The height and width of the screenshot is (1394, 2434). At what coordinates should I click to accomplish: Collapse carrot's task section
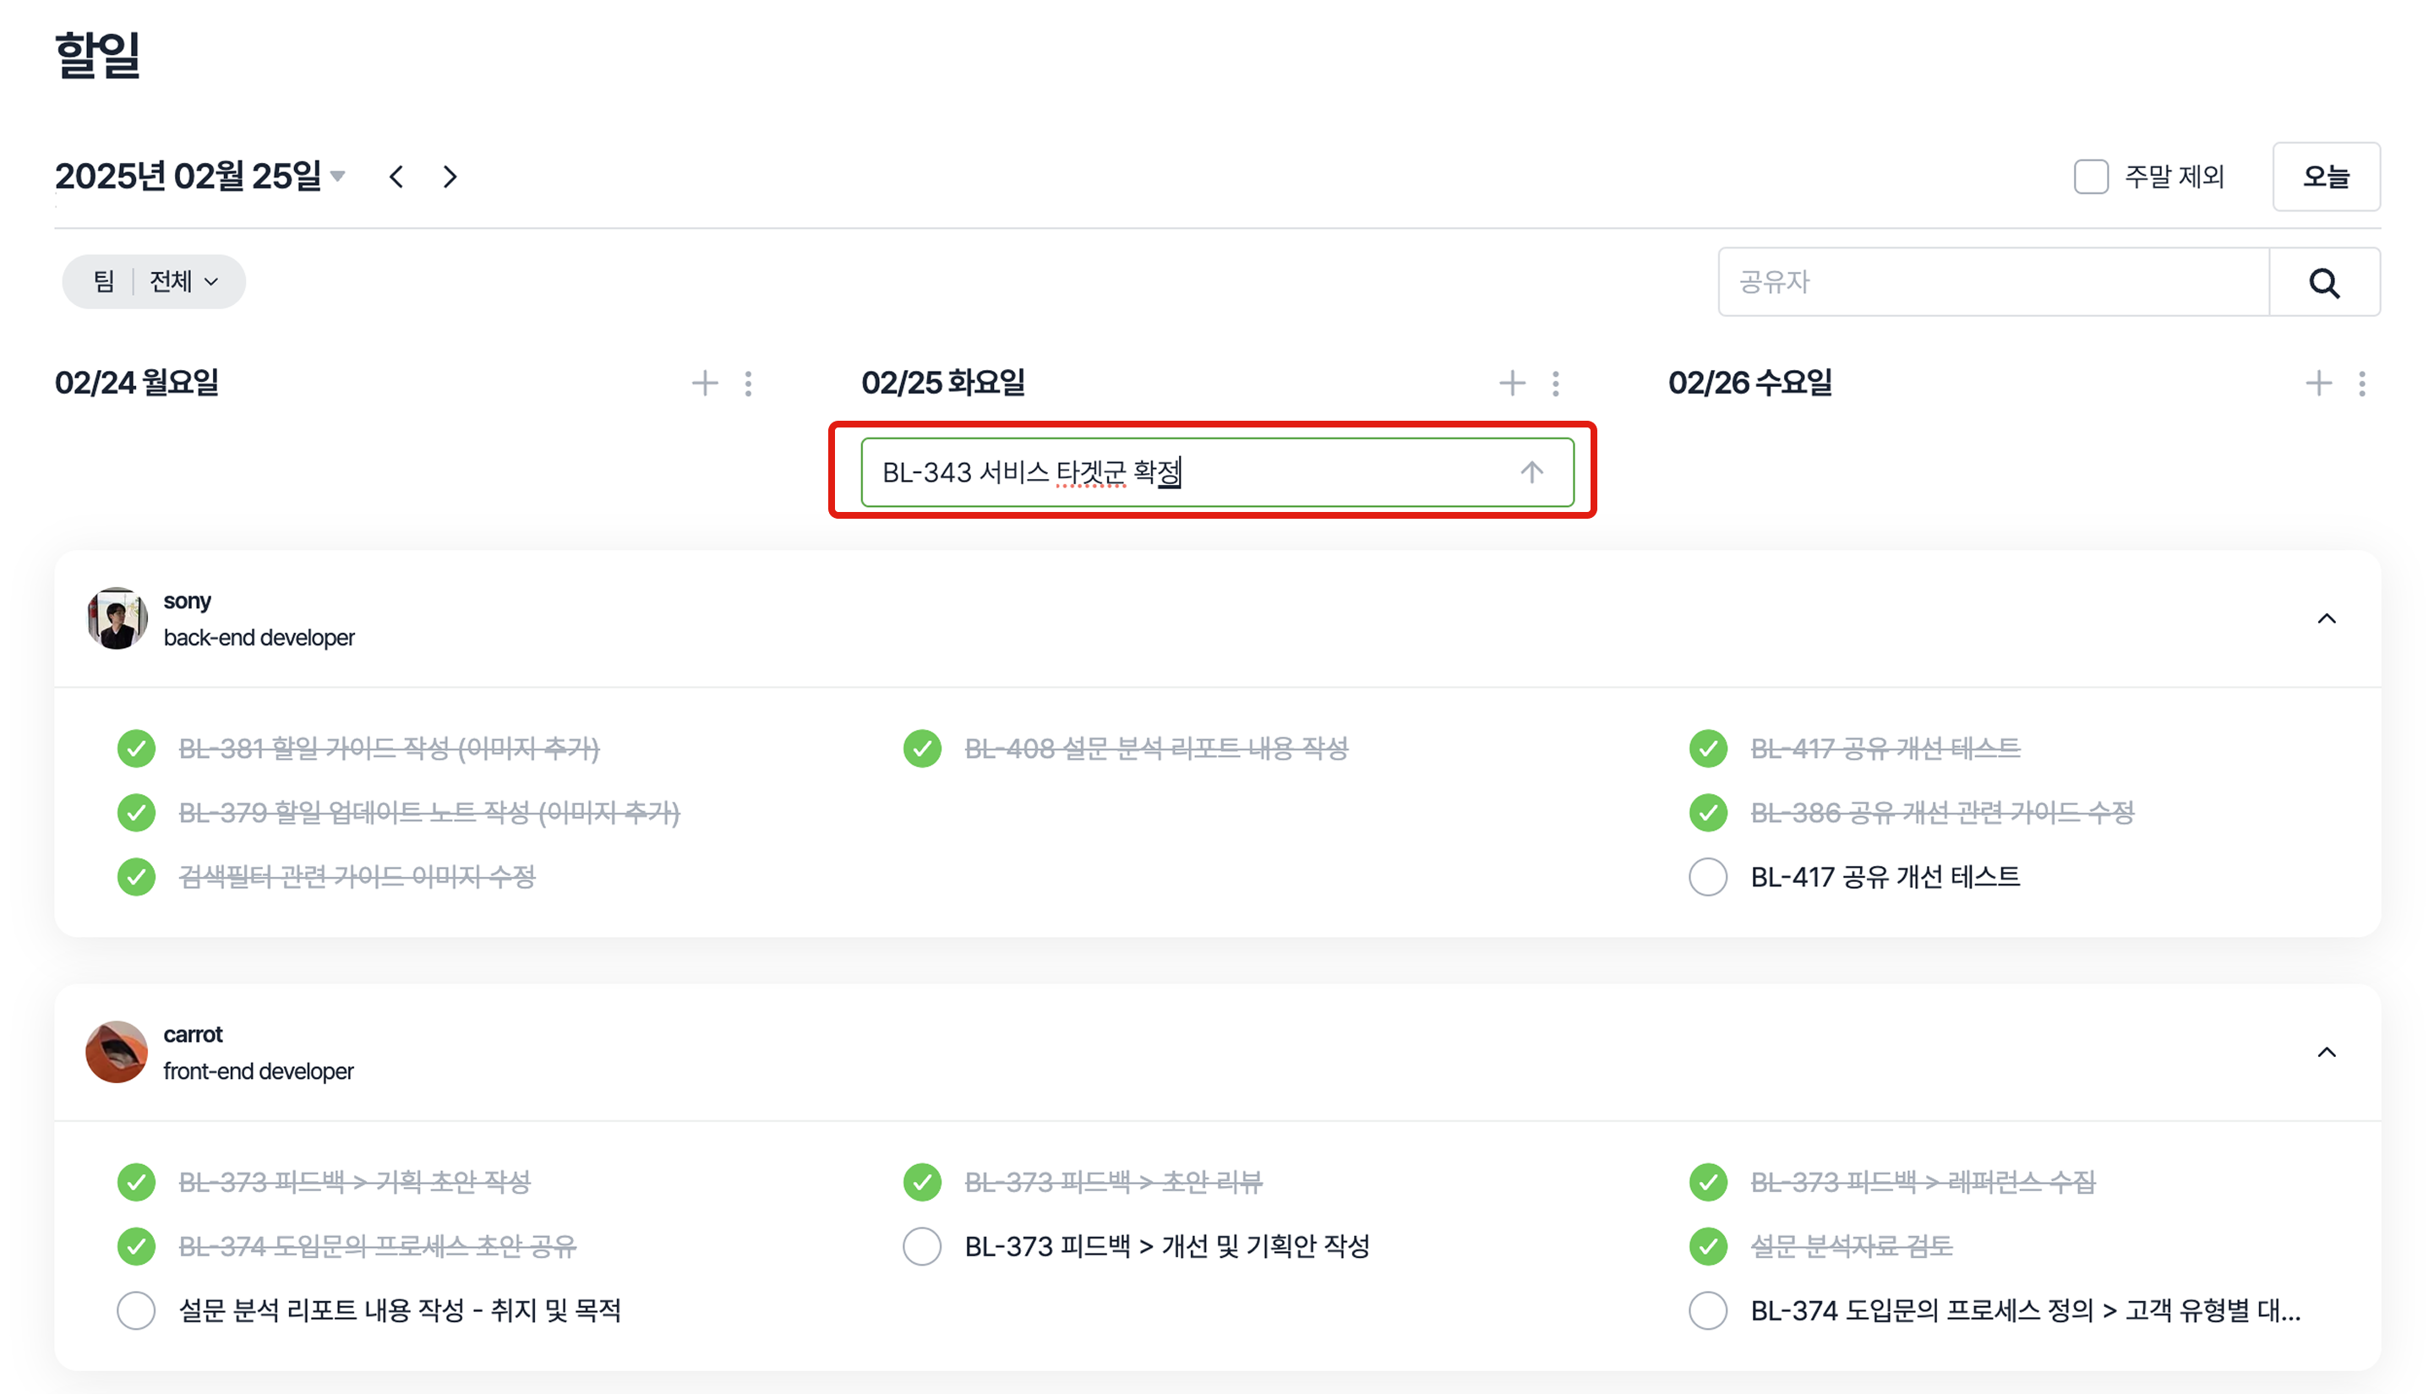(2326, 1054)
